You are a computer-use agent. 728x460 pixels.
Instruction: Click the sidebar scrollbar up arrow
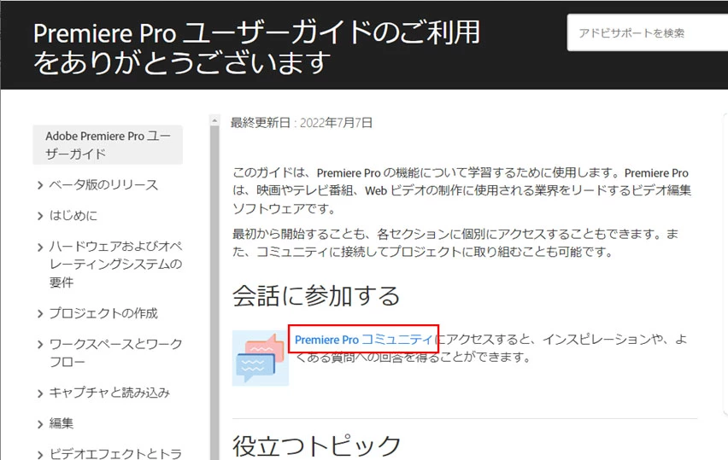214,120
